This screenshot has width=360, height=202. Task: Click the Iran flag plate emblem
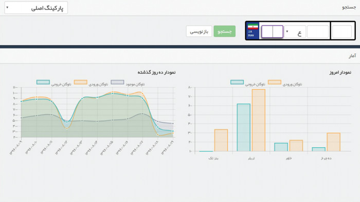(x=253, y=31)
